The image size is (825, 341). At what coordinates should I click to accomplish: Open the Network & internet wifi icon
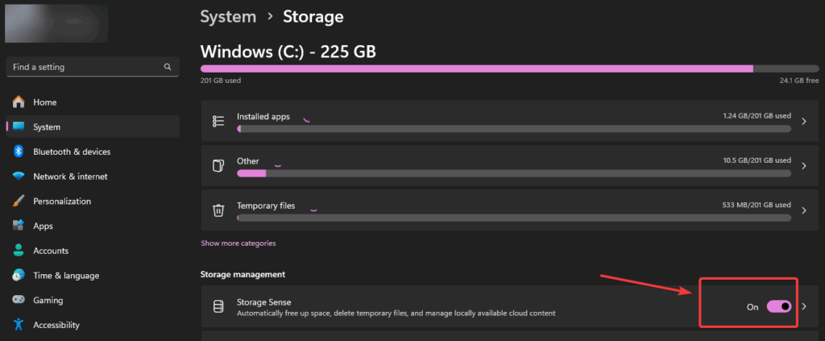19,177
